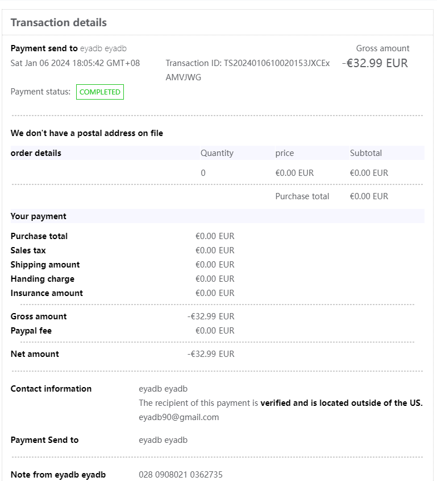Screen dimensions: 437x481
Task: Click the Your payment section header
Action: [38, 216]
